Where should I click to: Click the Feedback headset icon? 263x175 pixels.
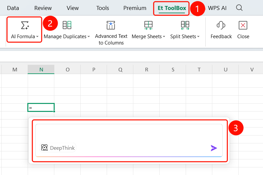(x=221, y=25)
